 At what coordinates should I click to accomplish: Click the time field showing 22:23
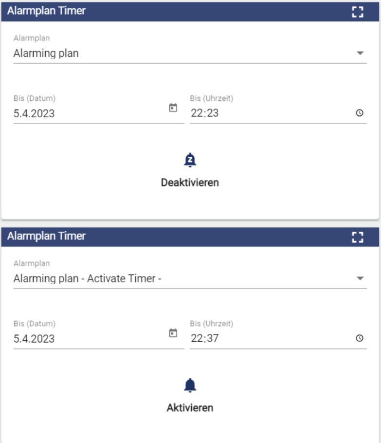tap(268, 113)
